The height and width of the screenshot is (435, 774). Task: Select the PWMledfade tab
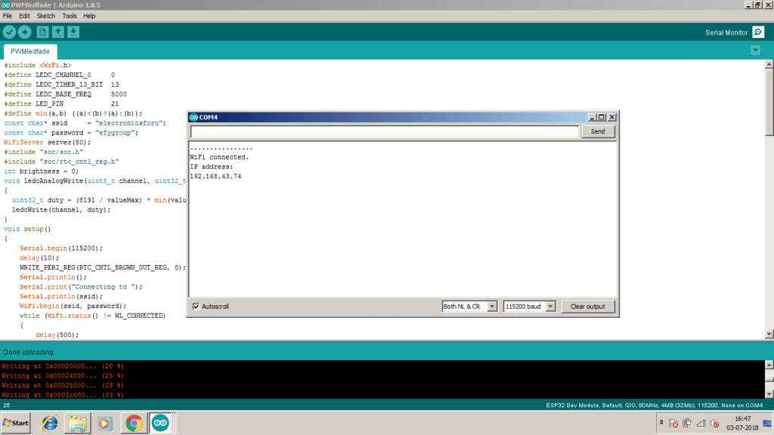pos(30,51)
